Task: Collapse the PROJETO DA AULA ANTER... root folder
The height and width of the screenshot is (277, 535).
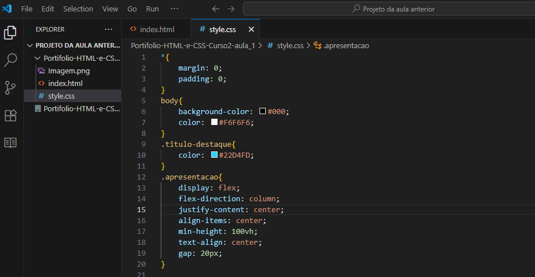Action: pyautogui.click(x=30, y=45)
